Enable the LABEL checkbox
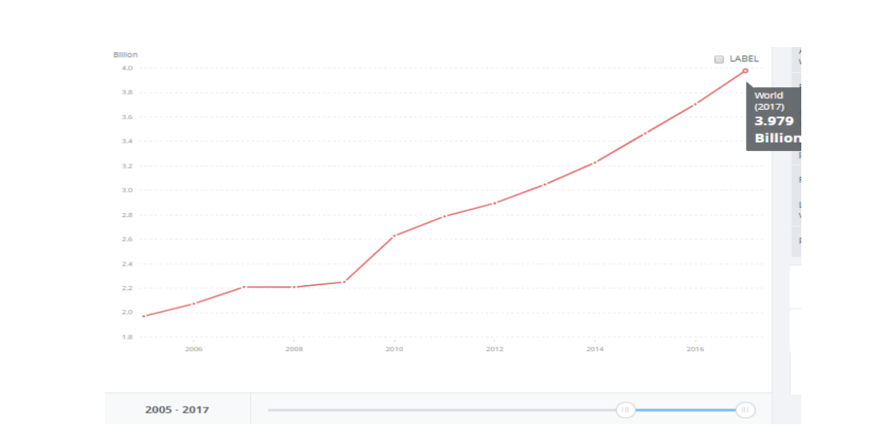This screenshot has height=441, width=881. click(719, 60)
